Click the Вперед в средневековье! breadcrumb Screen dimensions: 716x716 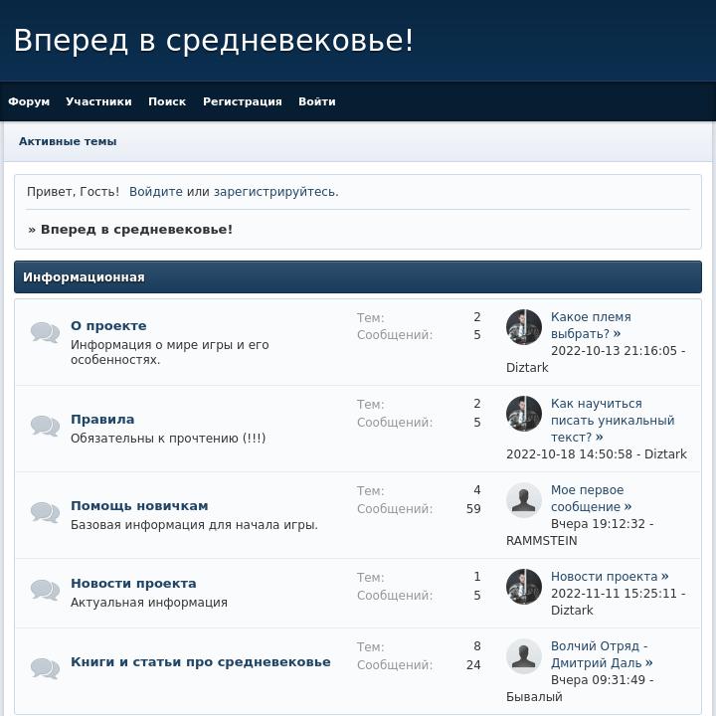[136, 230]
